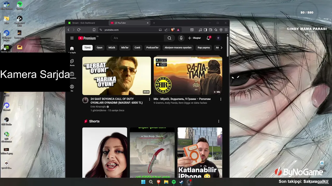The image size is (332, 186).
Task: Open Enis Kirazoglu channel link
Action: click(98, 107)
